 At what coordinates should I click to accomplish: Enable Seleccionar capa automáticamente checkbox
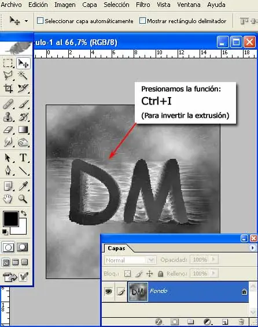point(40,21)
